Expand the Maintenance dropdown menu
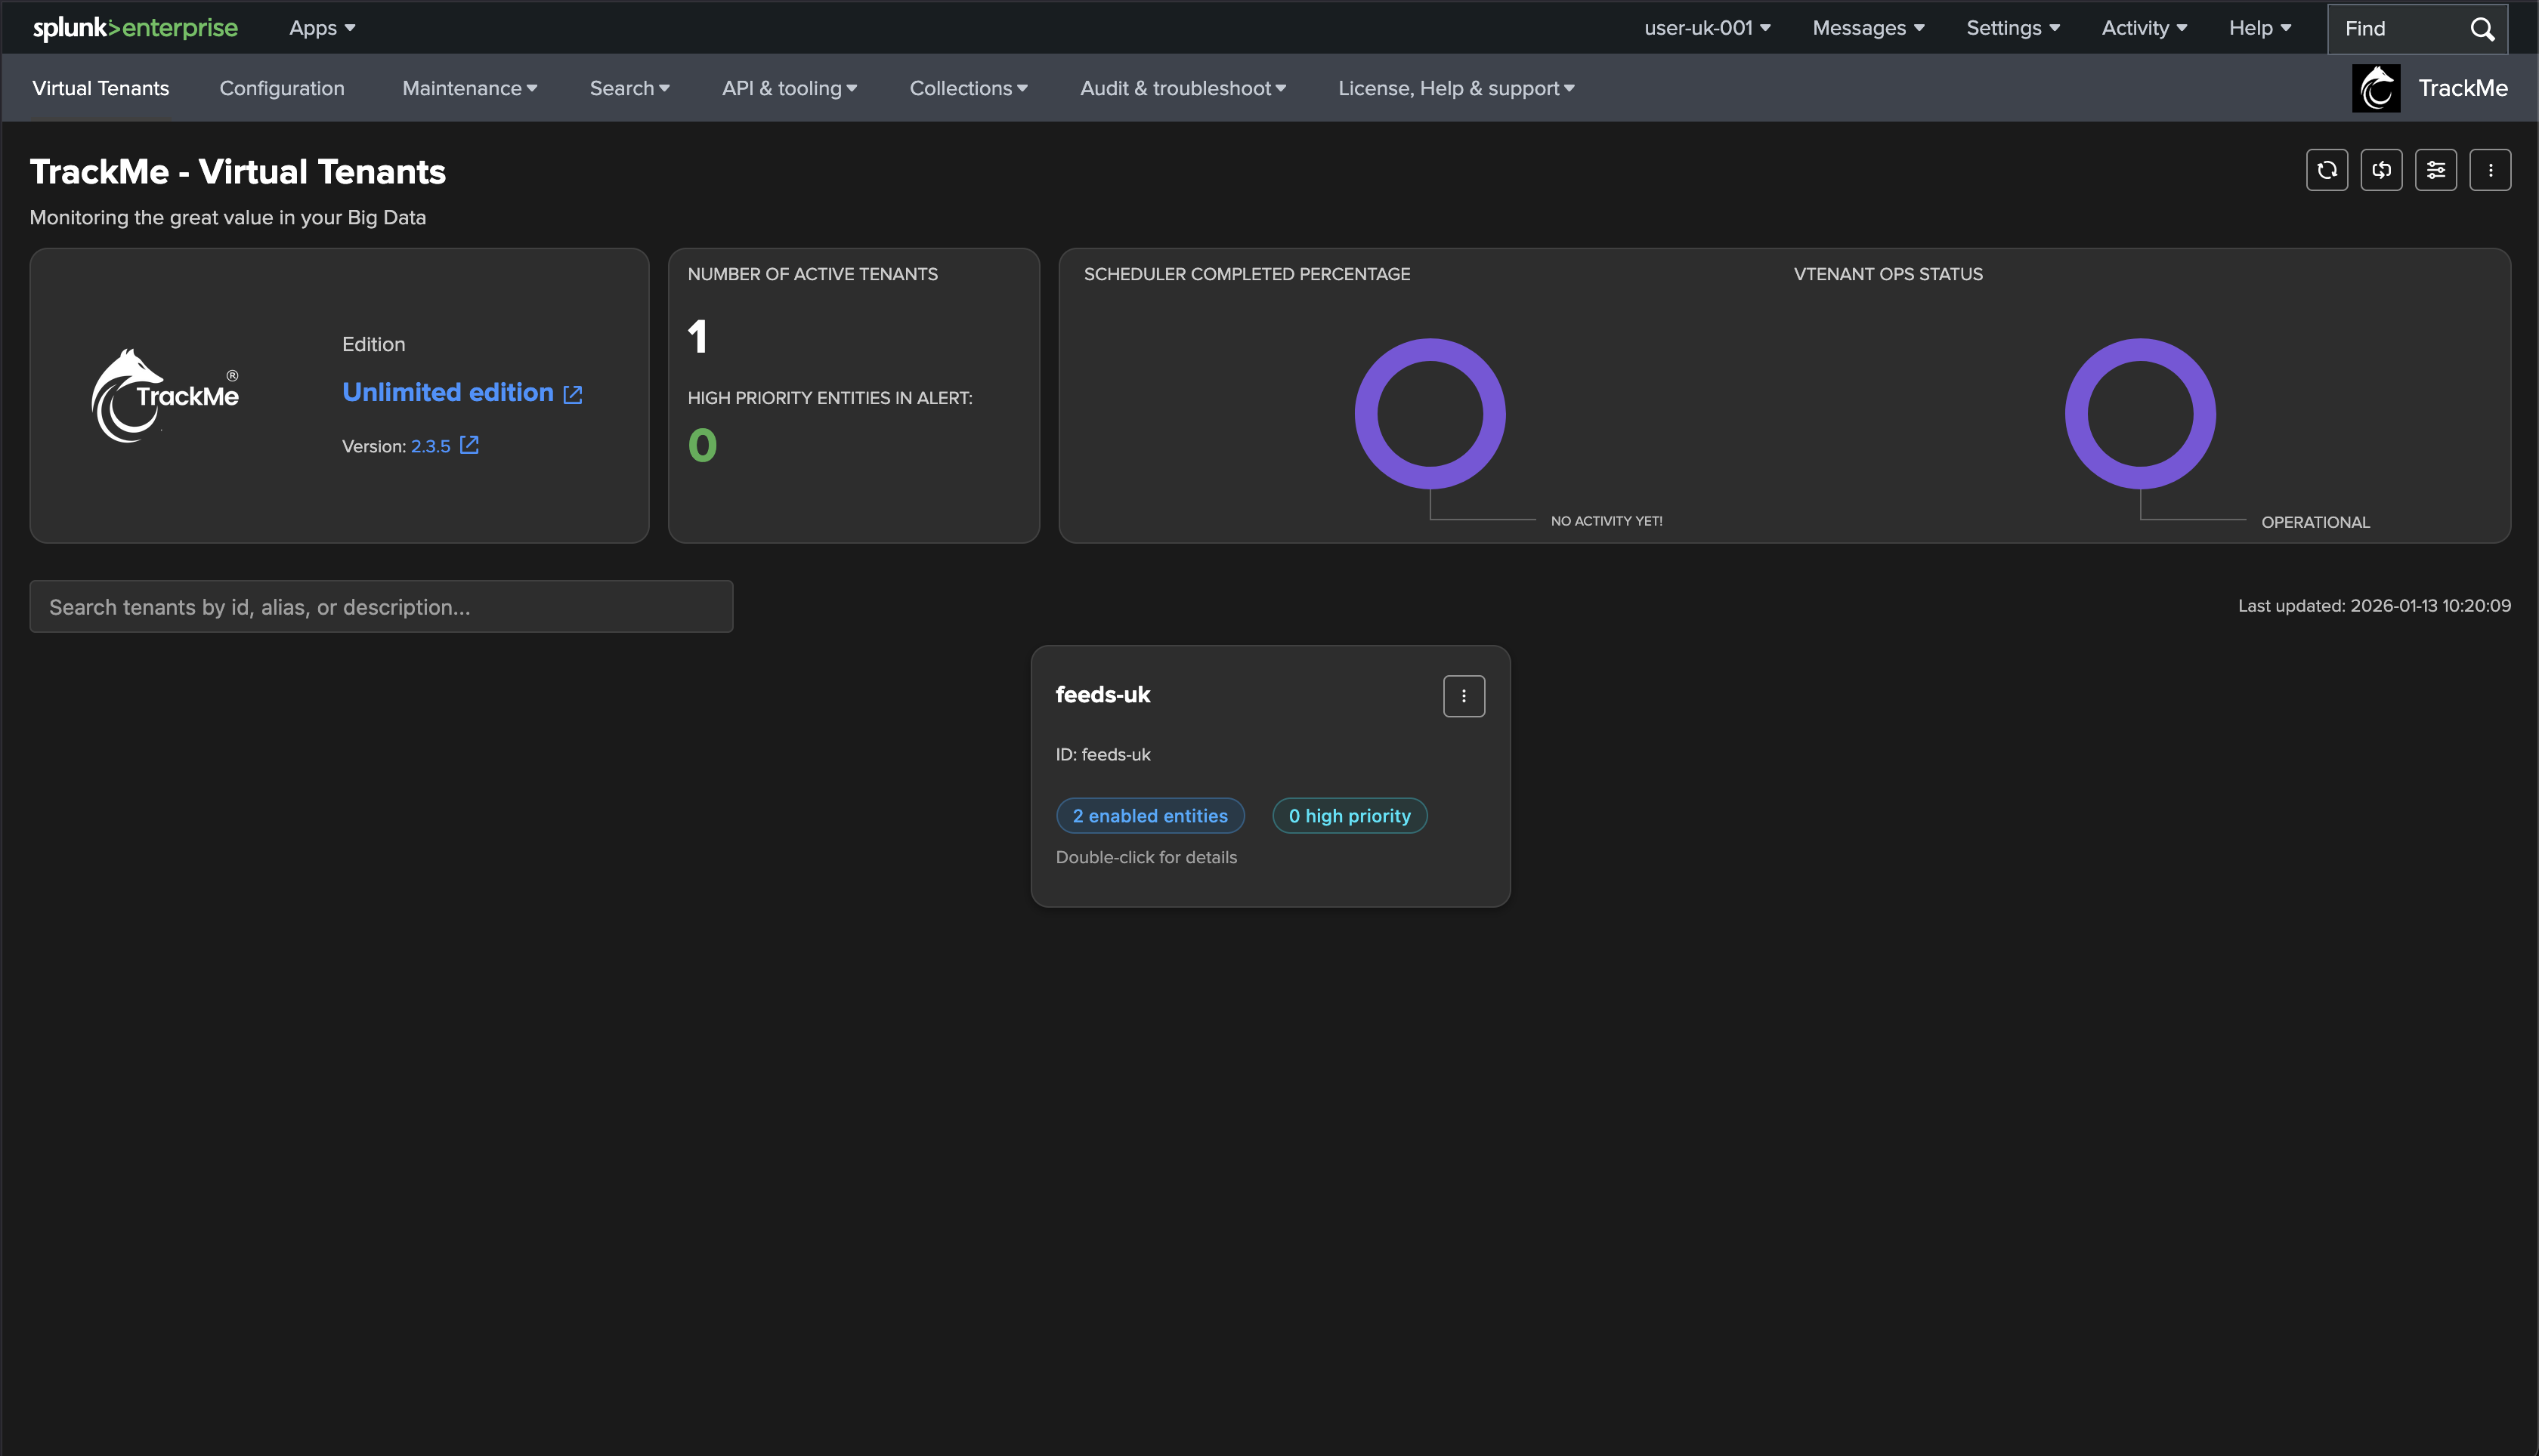 pyautogui.click(x=469, y=88)
